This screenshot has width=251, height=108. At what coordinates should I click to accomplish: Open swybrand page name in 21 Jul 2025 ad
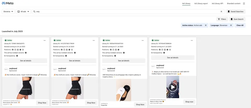111,68
